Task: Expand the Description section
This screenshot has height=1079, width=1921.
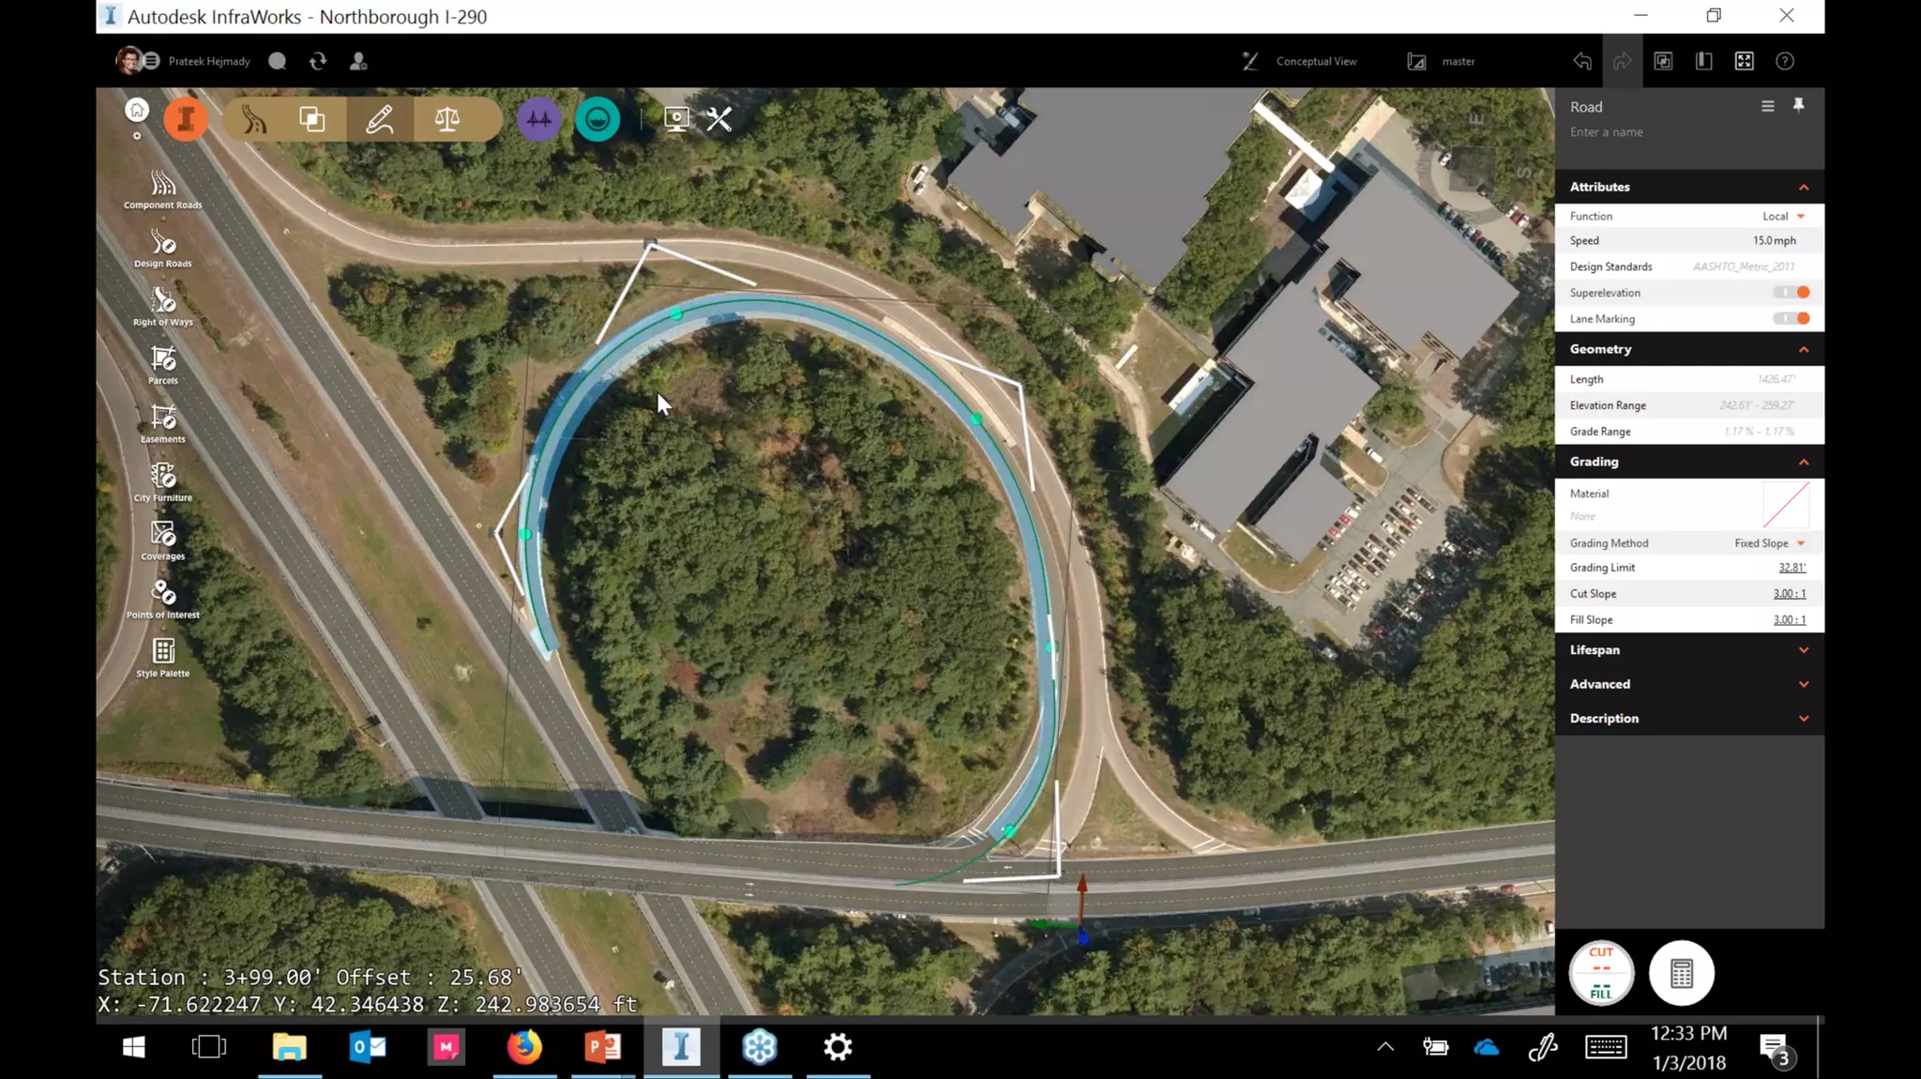Action: 1804,718
